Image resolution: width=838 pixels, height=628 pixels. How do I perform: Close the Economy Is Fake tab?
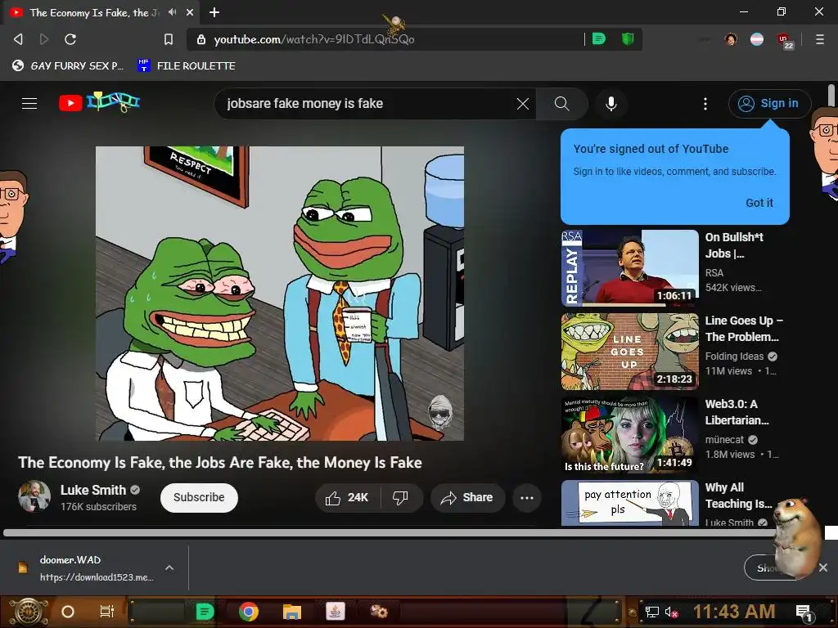(x=190, y=11)
